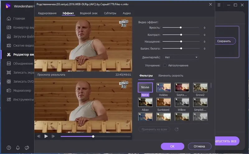The image size is (249, 154).
Task: Open Изменить скорость tab
Action: coord(171,76)
